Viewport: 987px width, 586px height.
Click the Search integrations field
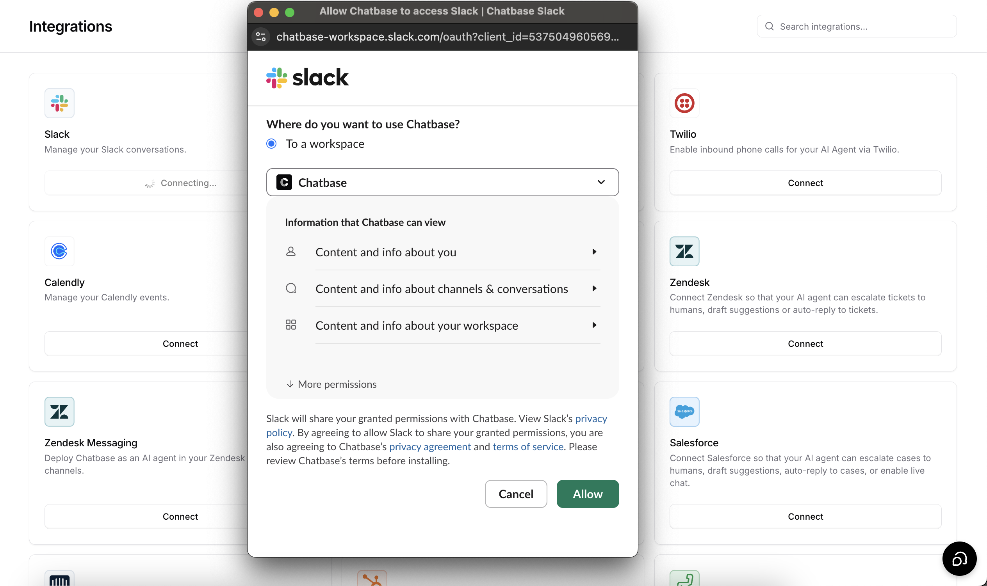pos(857,27)
